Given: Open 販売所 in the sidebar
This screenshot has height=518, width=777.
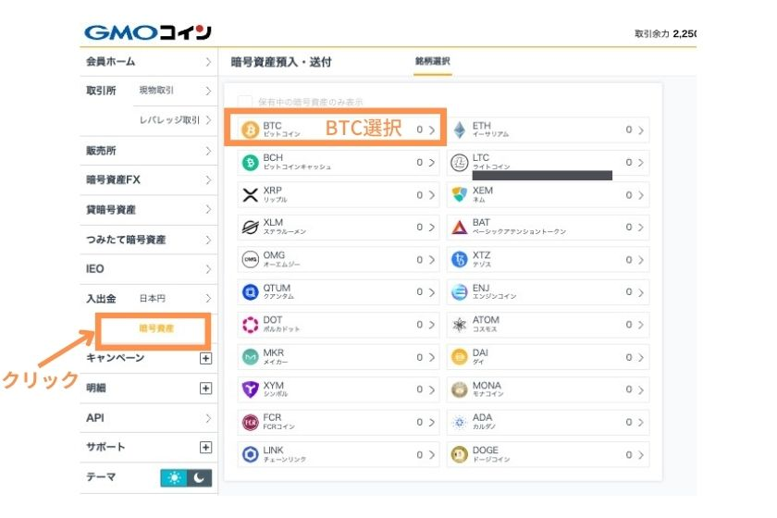Looking at the screenshot, I should [x=149, y=151].
